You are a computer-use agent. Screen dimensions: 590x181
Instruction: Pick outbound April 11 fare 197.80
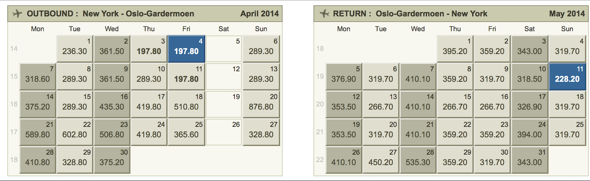coord(186,77)
